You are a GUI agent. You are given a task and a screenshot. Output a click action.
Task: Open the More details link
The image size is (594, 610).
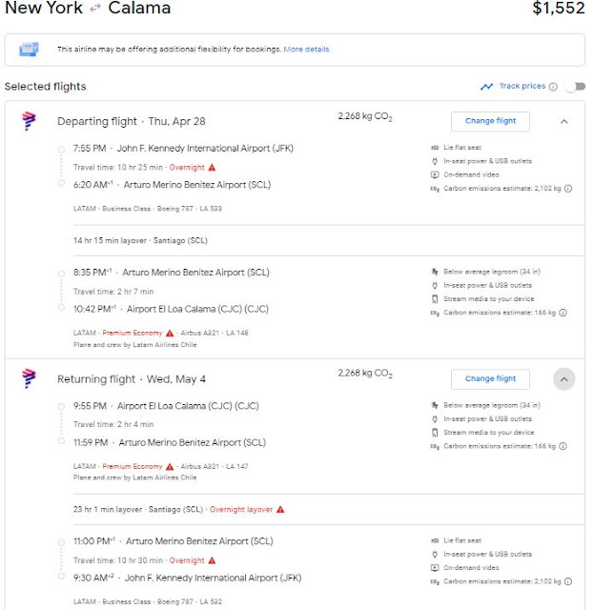click(305, 50)
